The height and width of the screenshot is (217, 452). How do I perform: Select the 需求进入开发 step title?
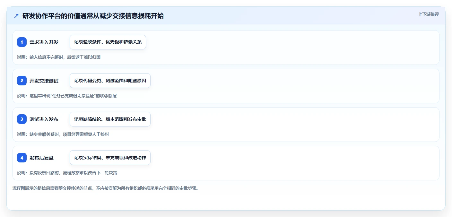44,42
